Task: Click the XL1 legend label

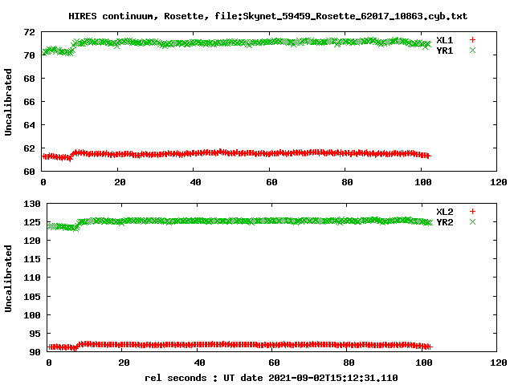Action: coord(445,40)
